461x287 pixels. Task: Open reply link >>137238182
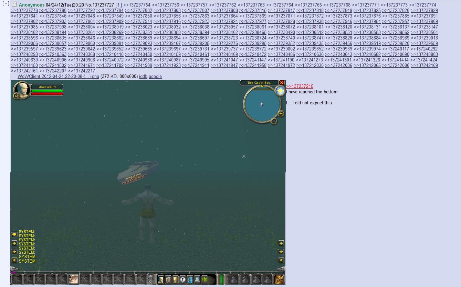pos(24,33)
